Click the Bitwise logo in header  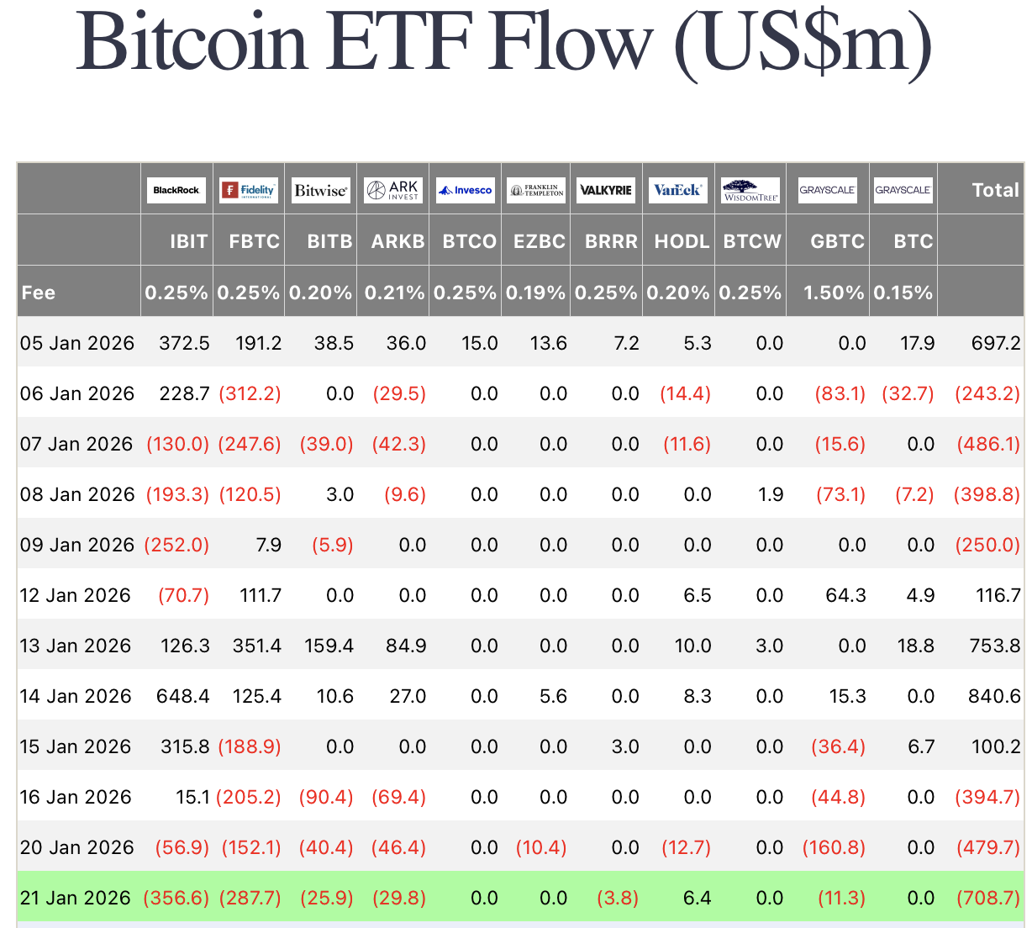tap(320, 190)
